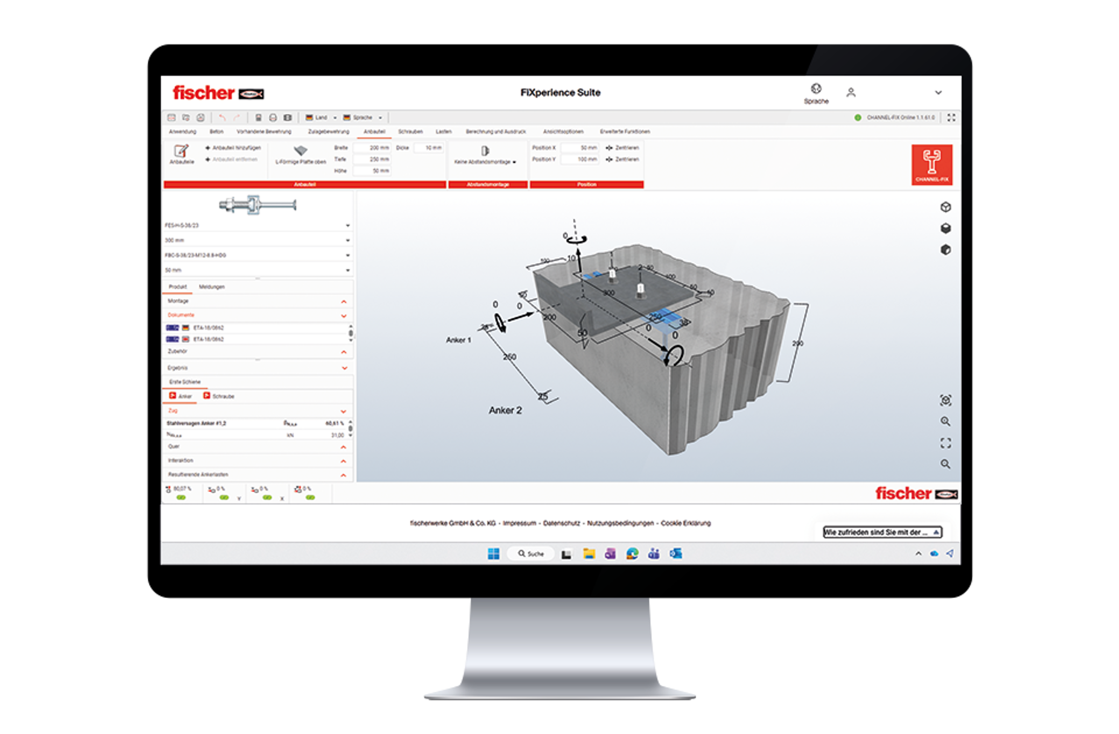Zoom in on the 3D model
Image resolution: width=1119 pixels, height=734 pixels.
[x=945, y=422]
